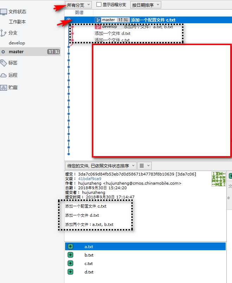Click current-branch circle marker beside master
The width and height of the screenshot is (232, 283).
[3, 52]
